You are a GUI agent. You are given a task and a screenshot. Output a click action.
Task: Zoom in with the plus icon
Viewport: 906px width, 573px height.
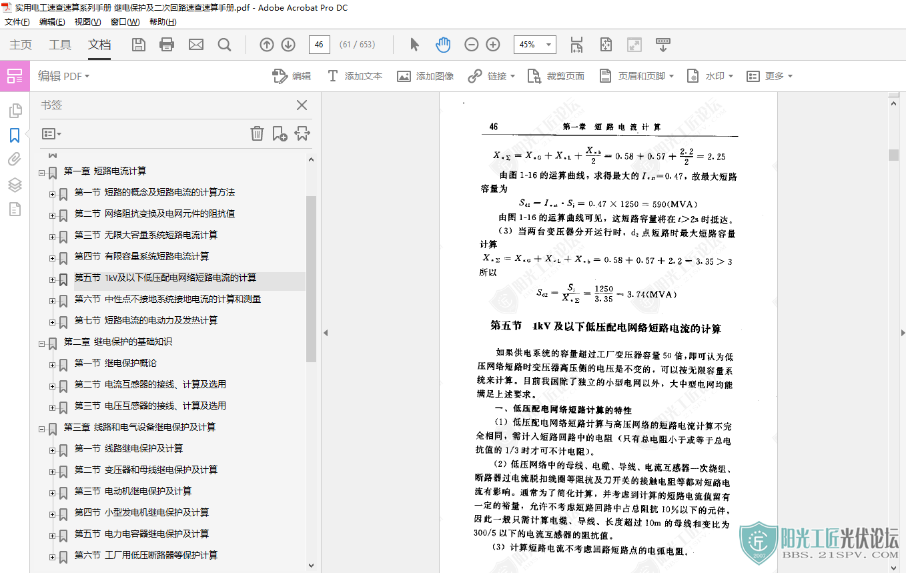pos(493,45)
